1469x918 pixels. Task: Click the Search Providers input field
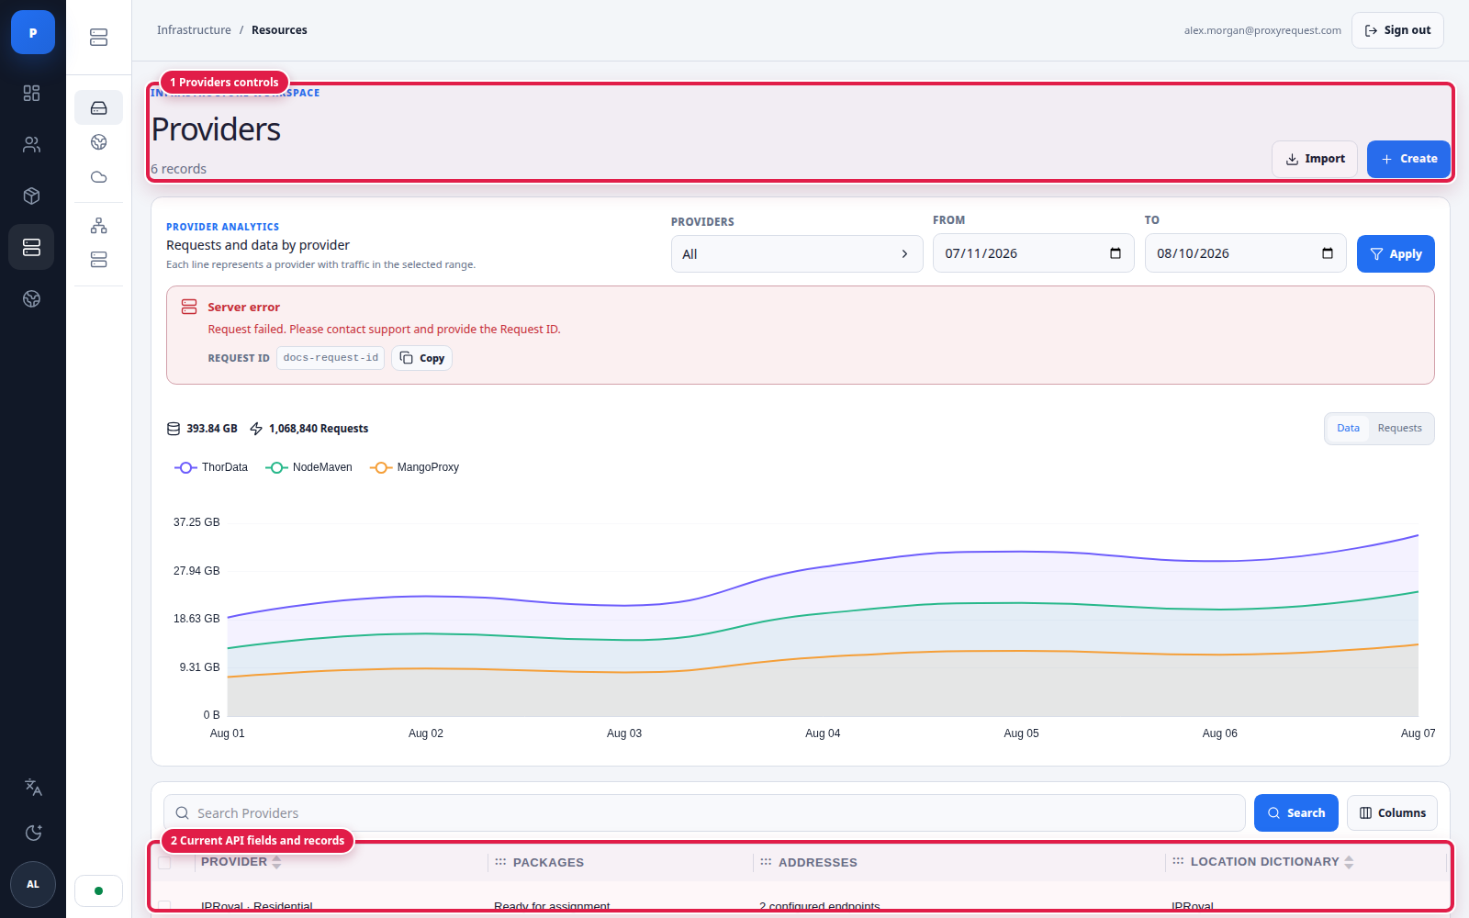pyautogui.click(x=704, y=813)
